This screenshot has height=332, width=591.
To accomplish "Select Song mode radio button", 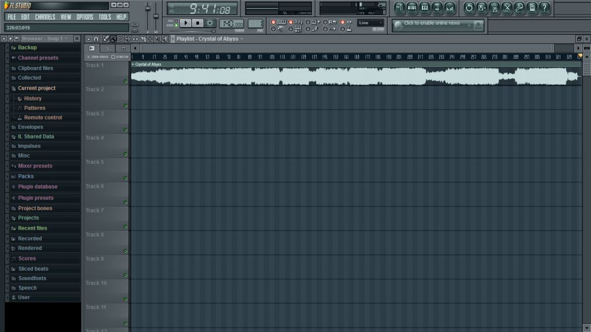I will [176, 25].
